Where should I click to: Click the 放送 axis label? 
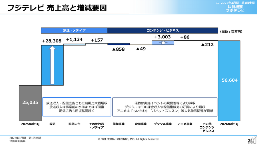(52, 124)
